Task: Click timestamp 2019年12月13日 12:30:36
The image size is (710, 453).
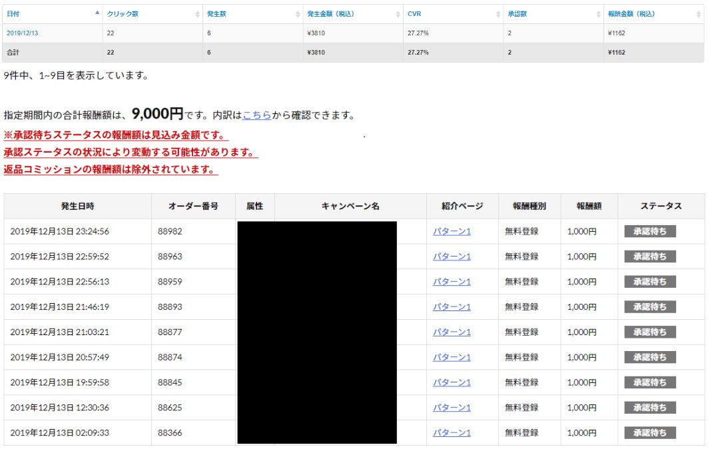Action: coord(60,407)
